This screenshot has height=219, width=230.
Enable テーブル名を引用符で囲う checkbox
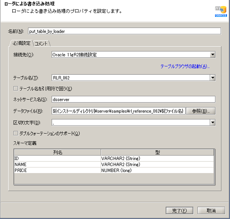pyautogui.click(x=16, y=89)
